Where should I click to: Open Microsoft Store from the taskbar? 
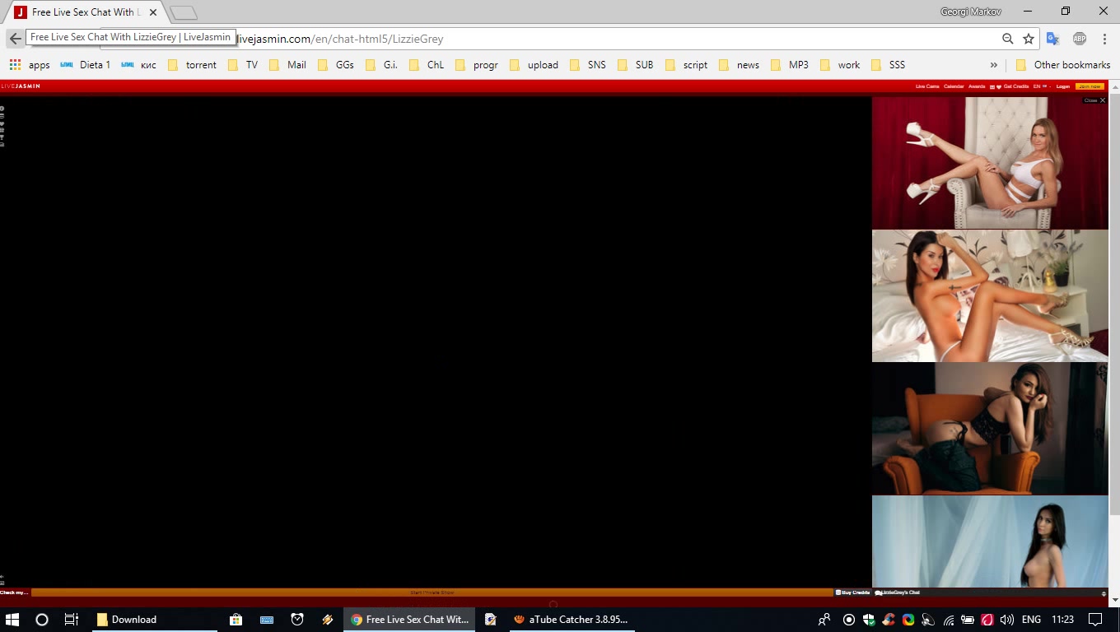[x=236, y=620]
